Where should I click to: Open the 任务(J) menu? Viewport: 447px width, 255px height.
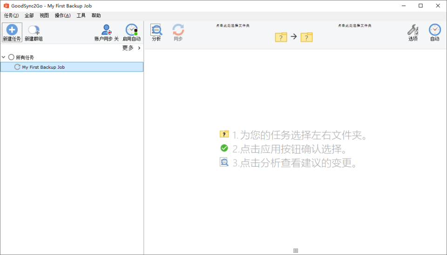click(11, 15)
